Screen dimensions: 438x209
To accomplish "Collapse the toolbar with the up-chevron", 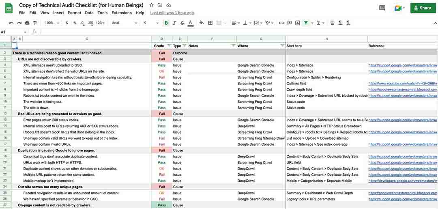I will click(x=436, y=23).
